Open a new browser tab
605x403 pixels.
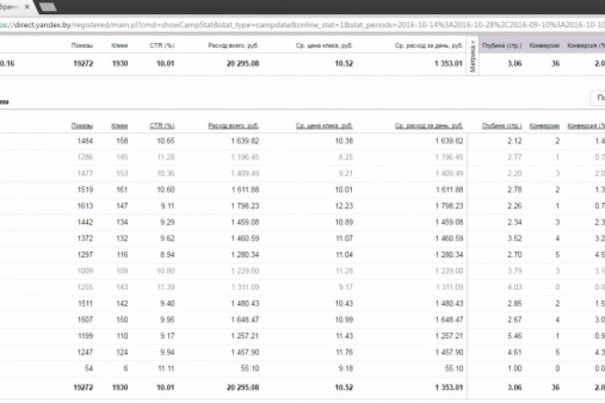48,7
